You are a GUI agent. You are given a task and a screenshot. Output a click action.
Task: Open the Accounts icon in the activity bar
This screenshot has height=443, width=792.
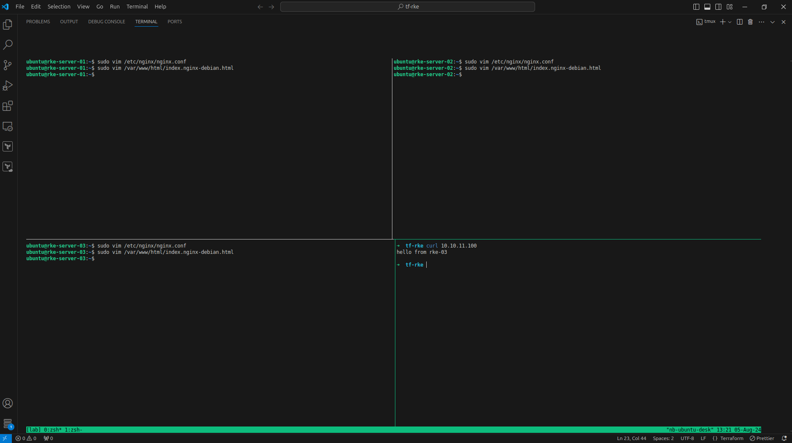click(8, 403)
